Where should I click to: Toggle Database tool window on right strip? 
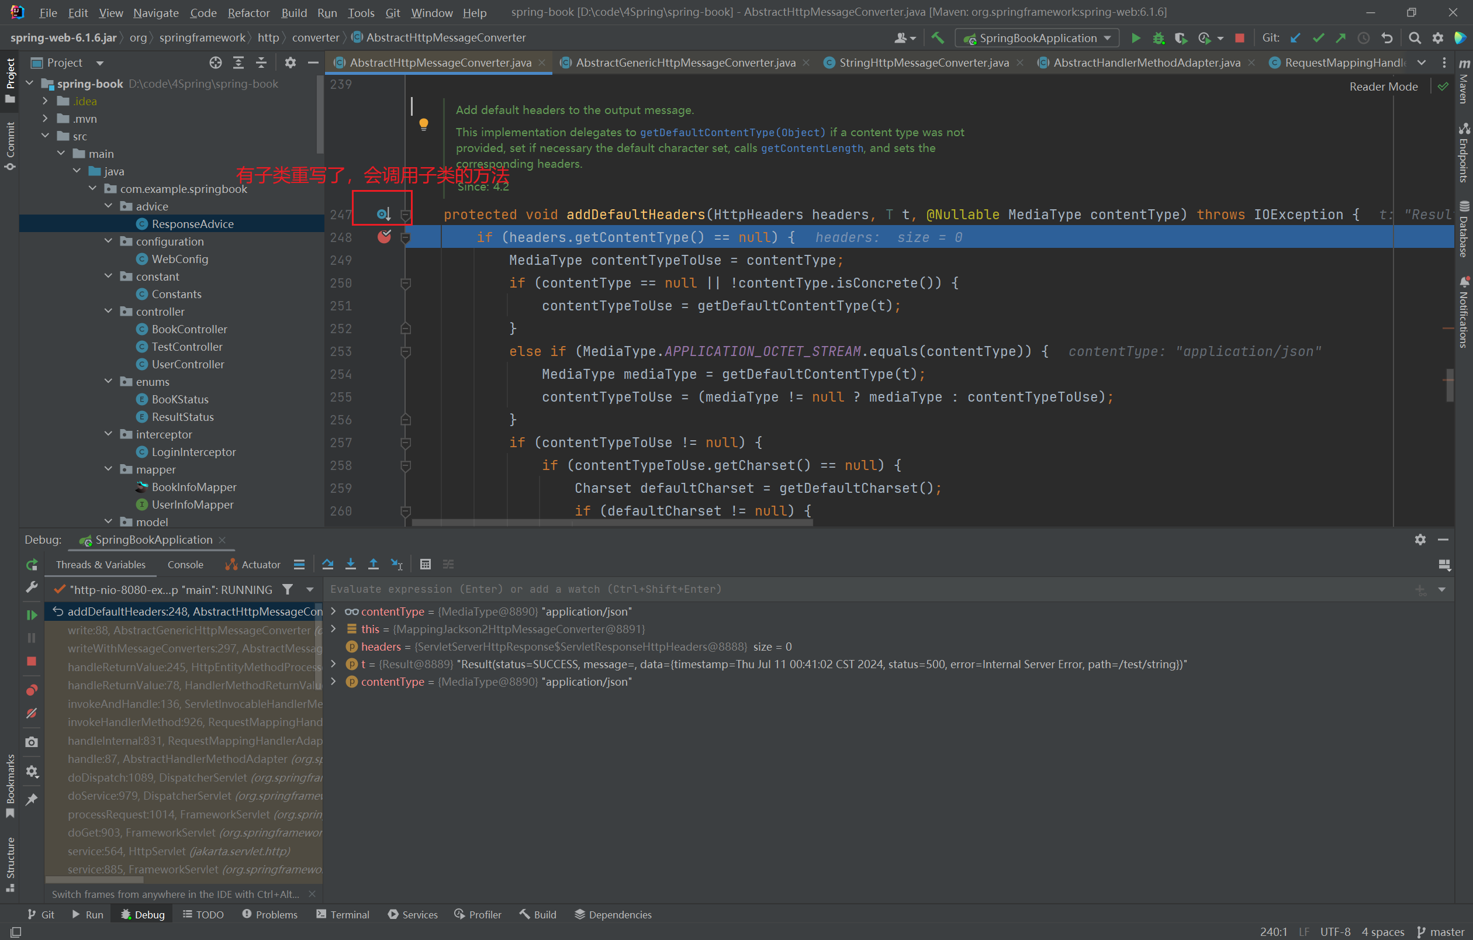click(x=1463, y=229)
